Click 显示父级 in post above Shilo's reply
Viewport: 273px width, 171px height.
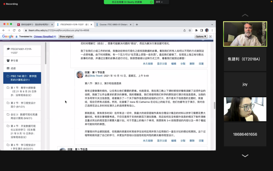[x=162, y=64]
